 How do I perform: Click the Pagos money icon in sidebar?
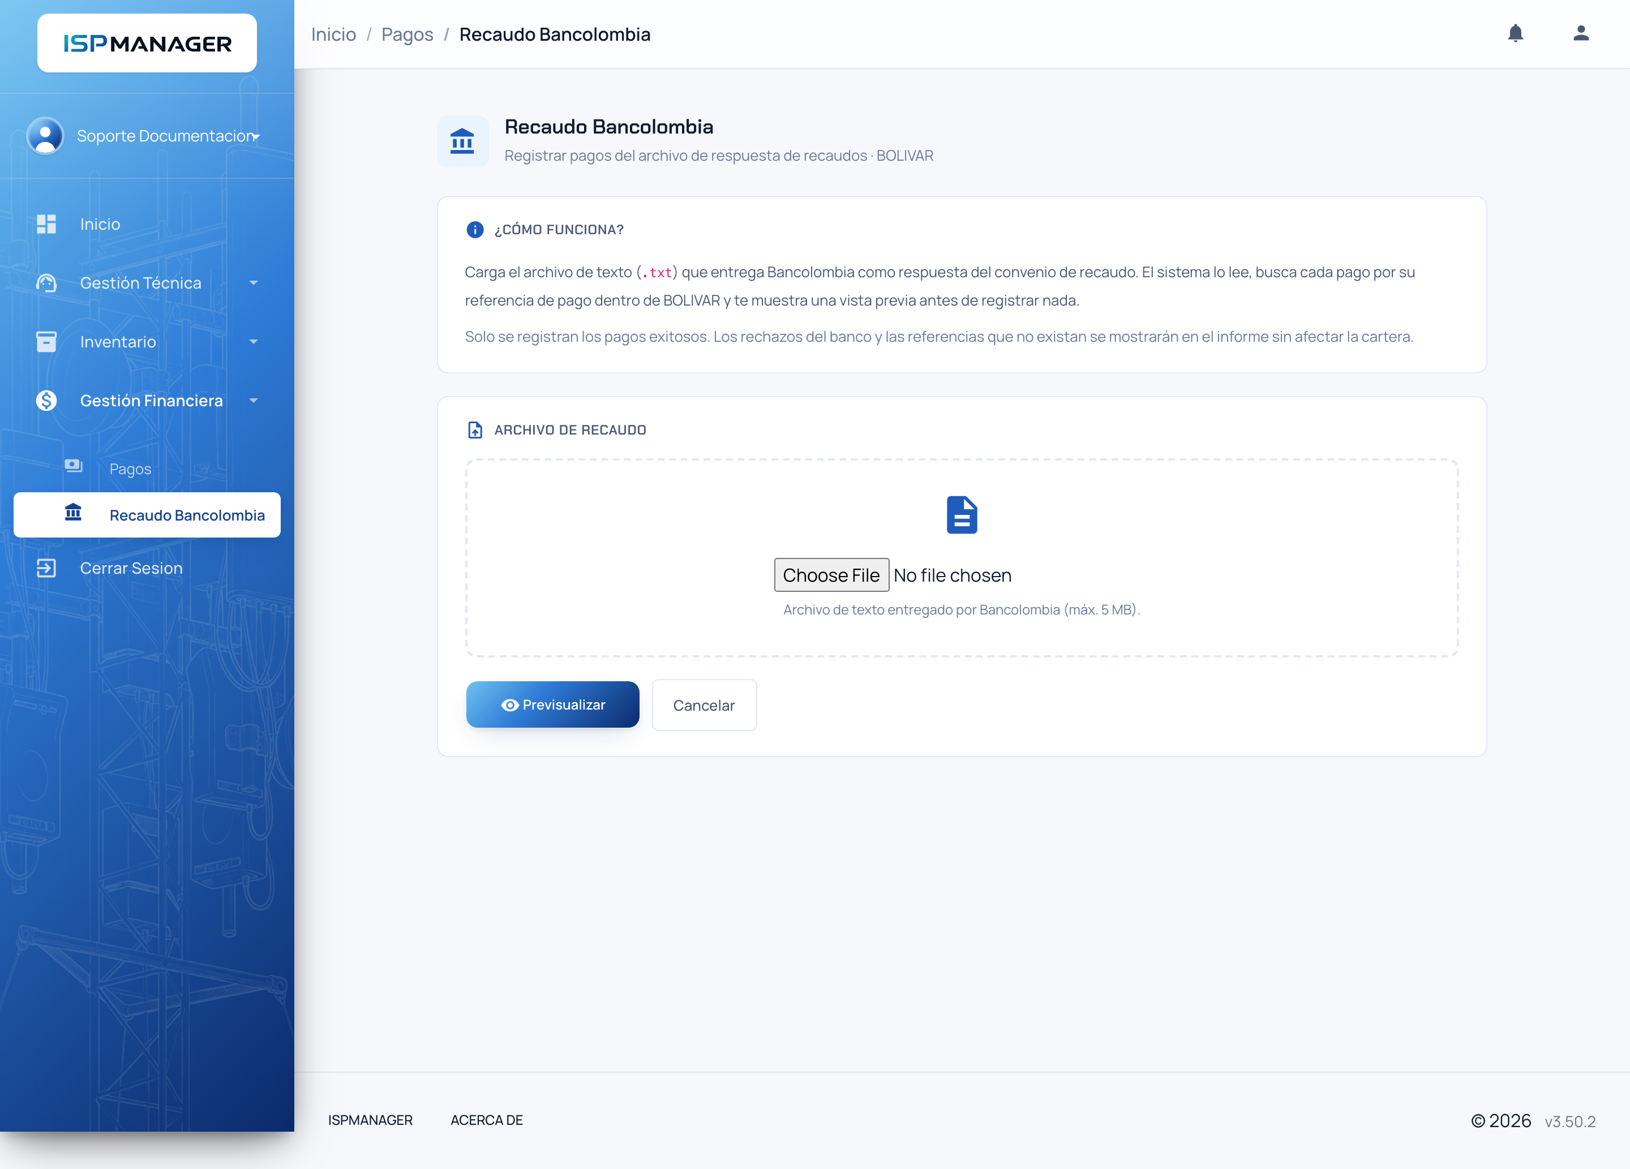pyautogui.click(x=74, y=466)
